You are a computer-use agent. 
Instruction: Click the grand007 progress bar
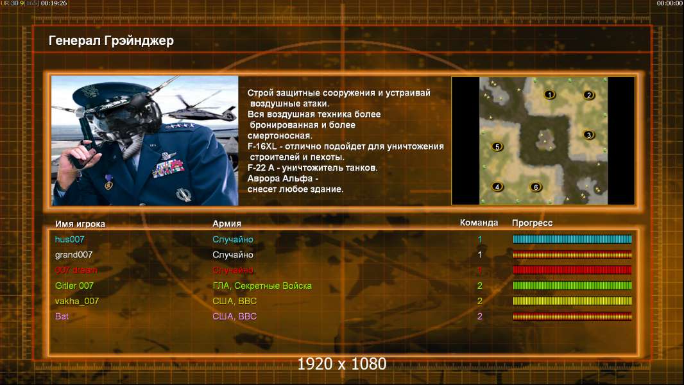(x=572, y=255)
